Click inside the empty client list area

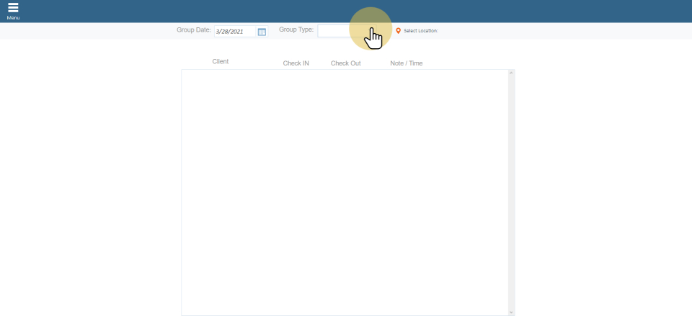(345, 187)
